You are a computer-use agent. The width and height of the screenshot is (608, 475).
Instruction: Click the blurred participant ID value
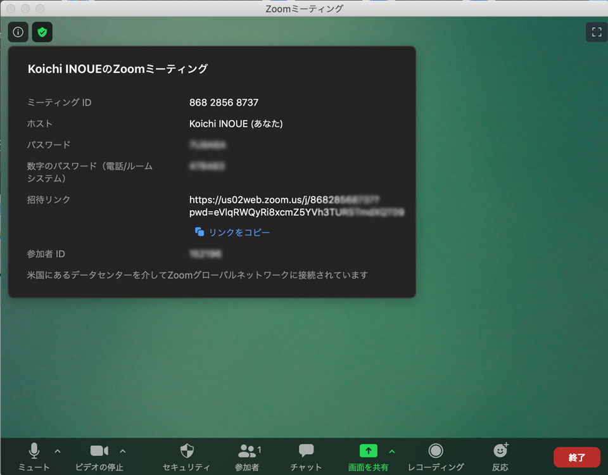(205, 254)
